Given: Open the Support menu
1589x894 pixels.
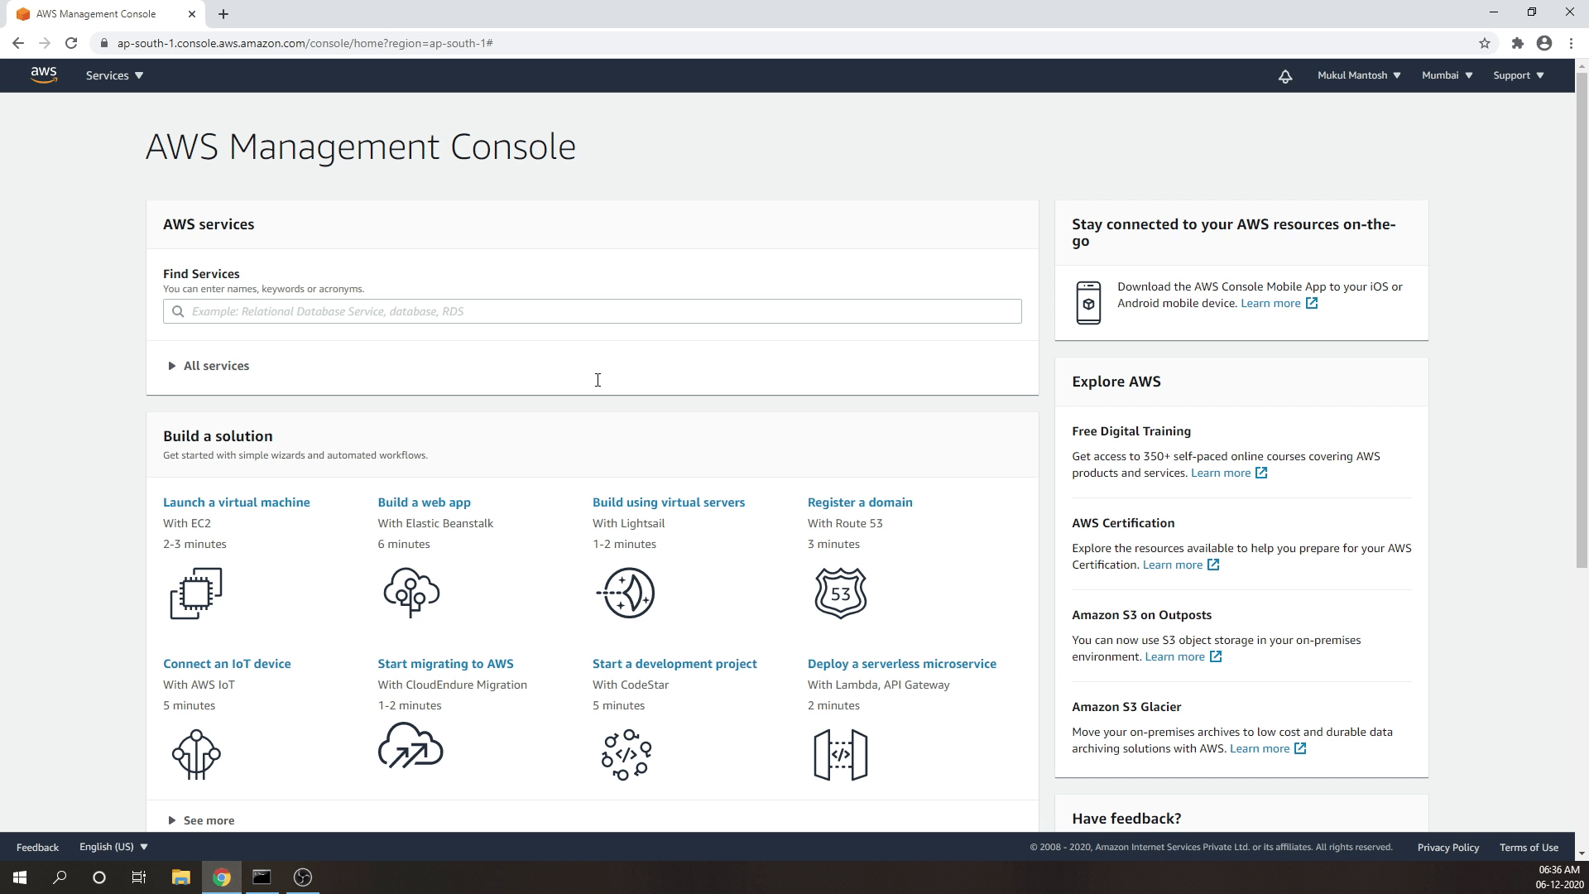Looking at the screenshot, I should pyautogui.click(x=1517, y=75).
